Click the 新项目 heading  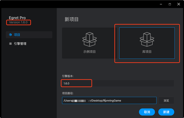click(x=72, y=19)
